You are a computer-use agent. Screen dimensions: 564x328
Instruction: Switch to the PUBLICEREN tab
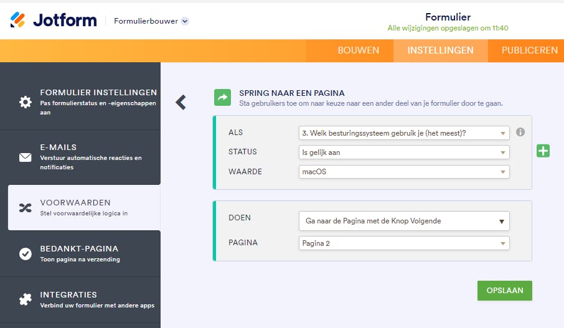click(529, 50)
